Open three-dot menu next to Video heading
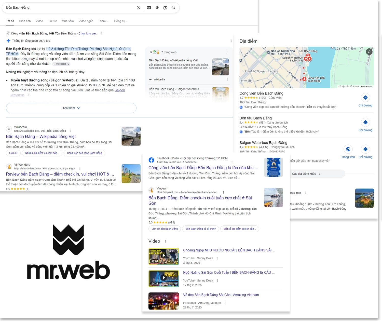 pos(165,241)
